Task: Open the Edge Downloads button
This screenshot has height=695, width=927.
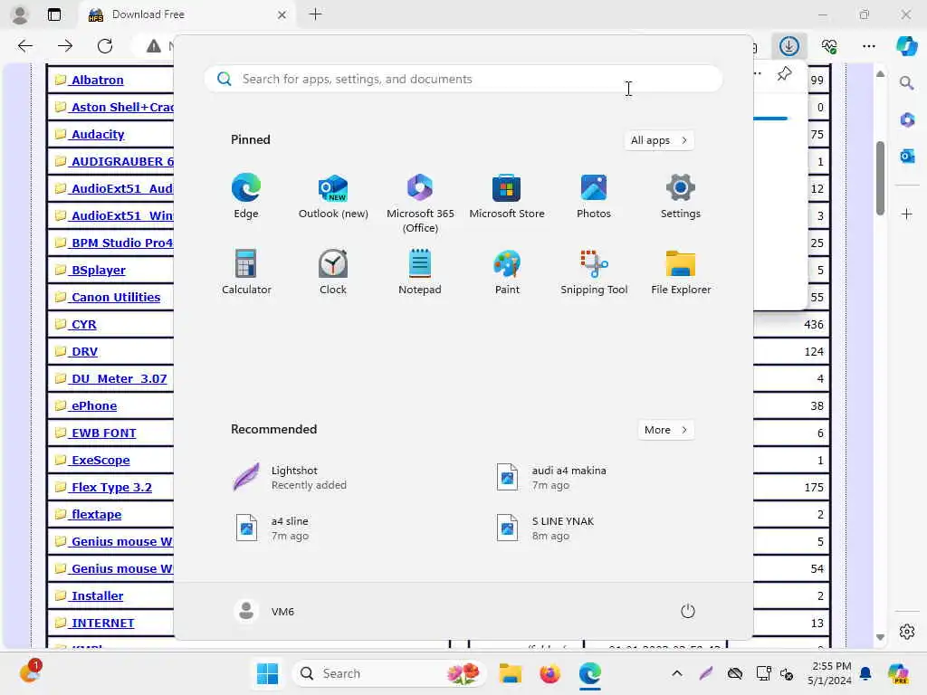Action: point(789,45)
